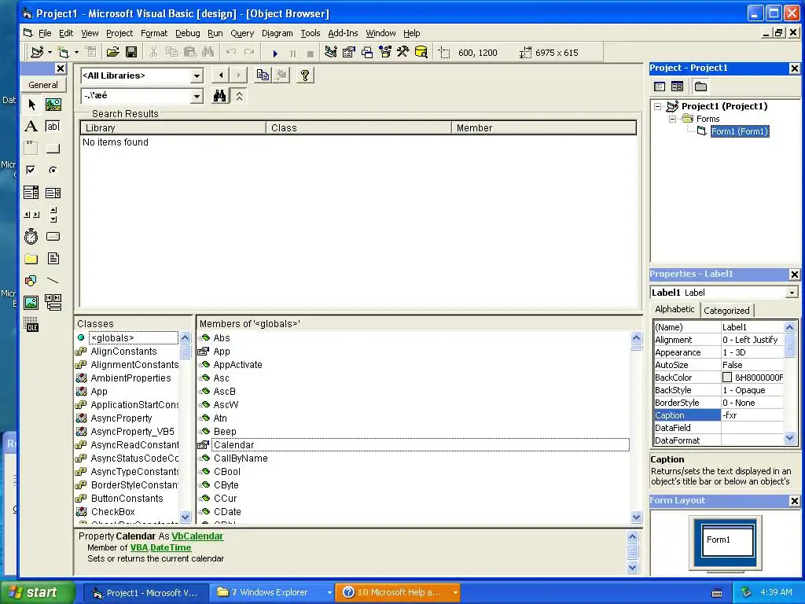
Task: Open the Form Layout Window toolbar icon
Action: tap(367, 53)
